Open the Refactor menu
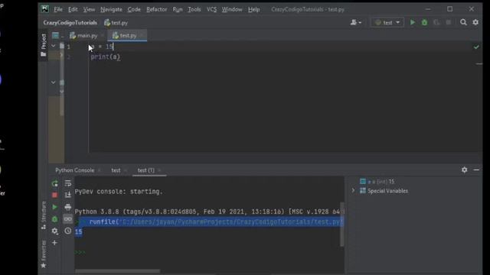 [x=156, y=9]
